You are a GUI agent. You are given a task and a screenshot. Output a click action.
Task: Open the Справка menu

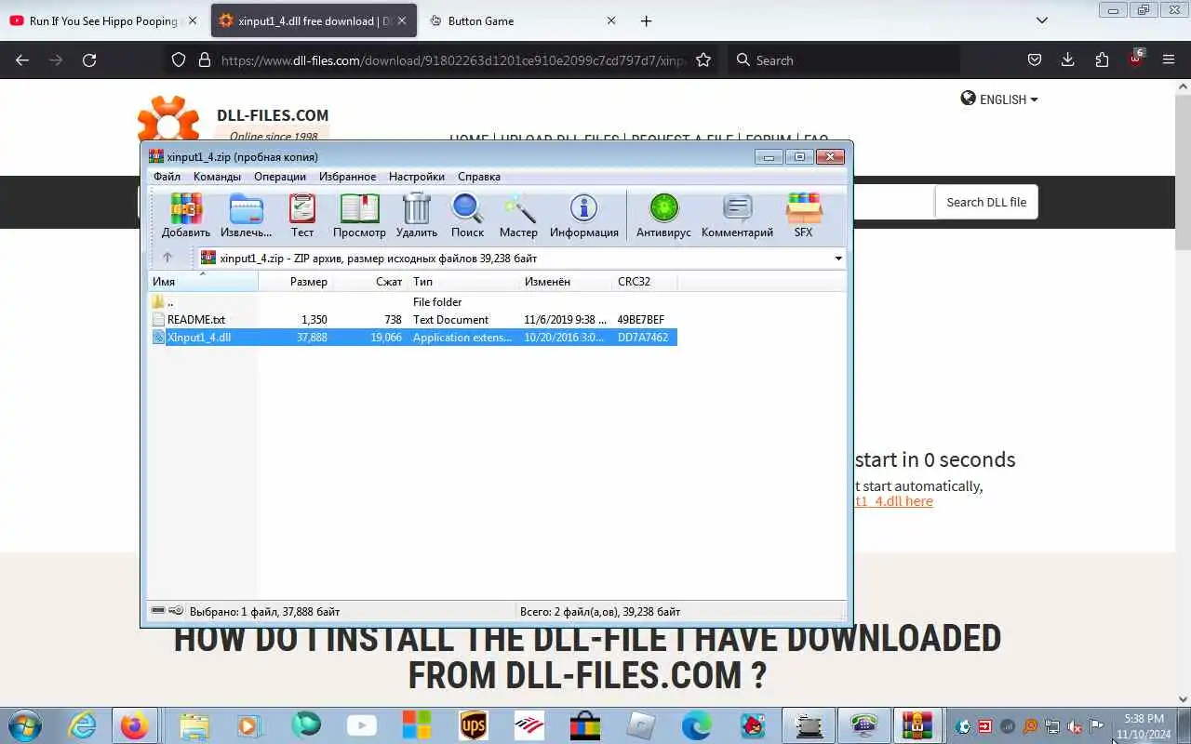point(479,177)
